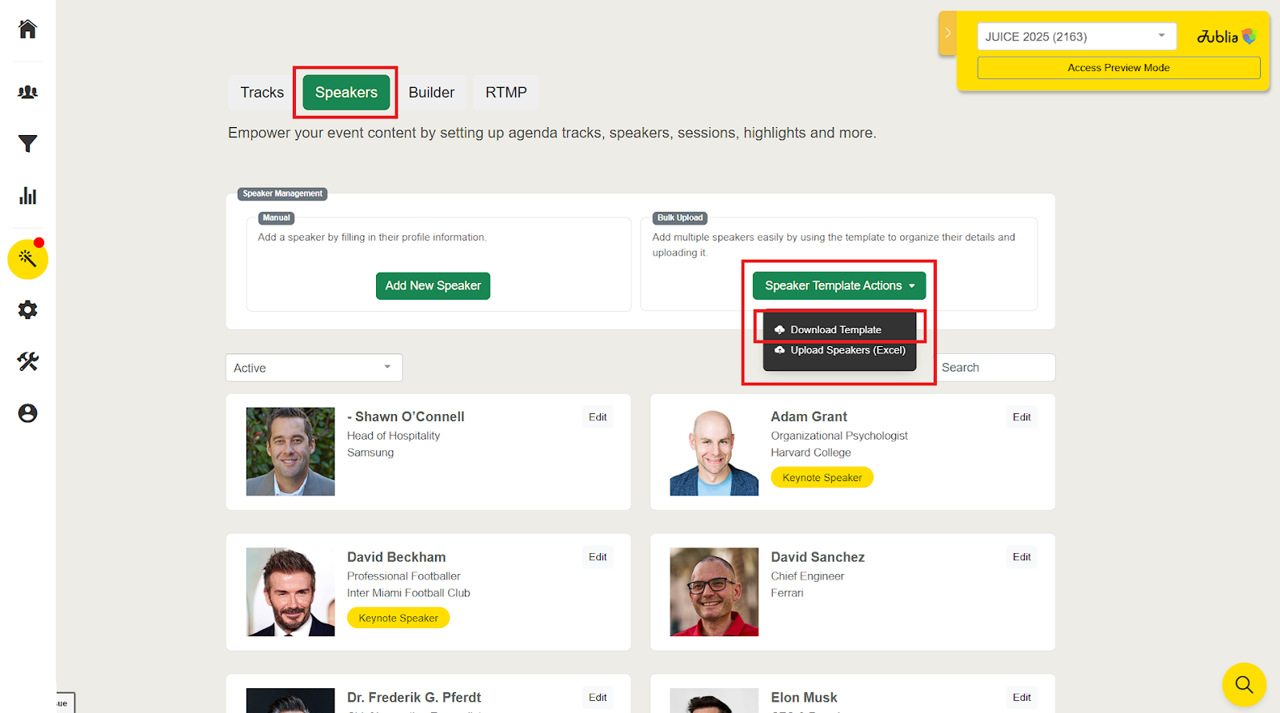Click 'Inter Miami Football Club' text

point(409,593)
